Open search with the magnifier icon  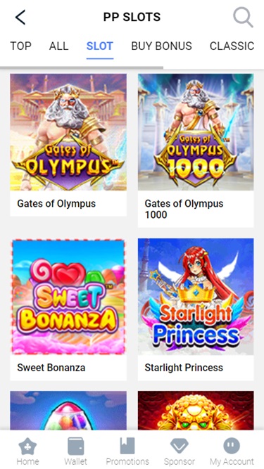click(x=243, y=17)
